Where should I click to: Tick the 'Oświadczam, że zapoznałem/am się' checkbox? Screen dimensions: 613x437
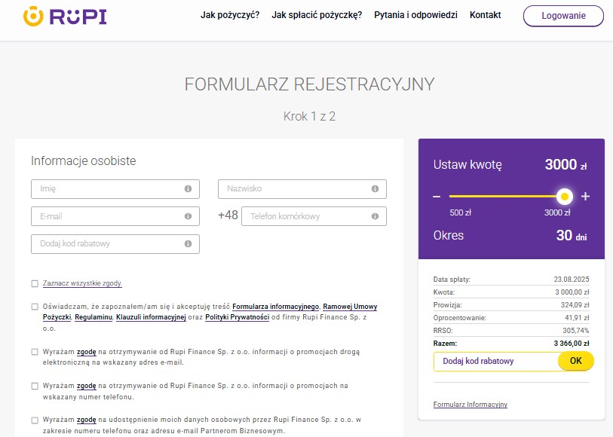pyautogui.click(x=35, y=307)
